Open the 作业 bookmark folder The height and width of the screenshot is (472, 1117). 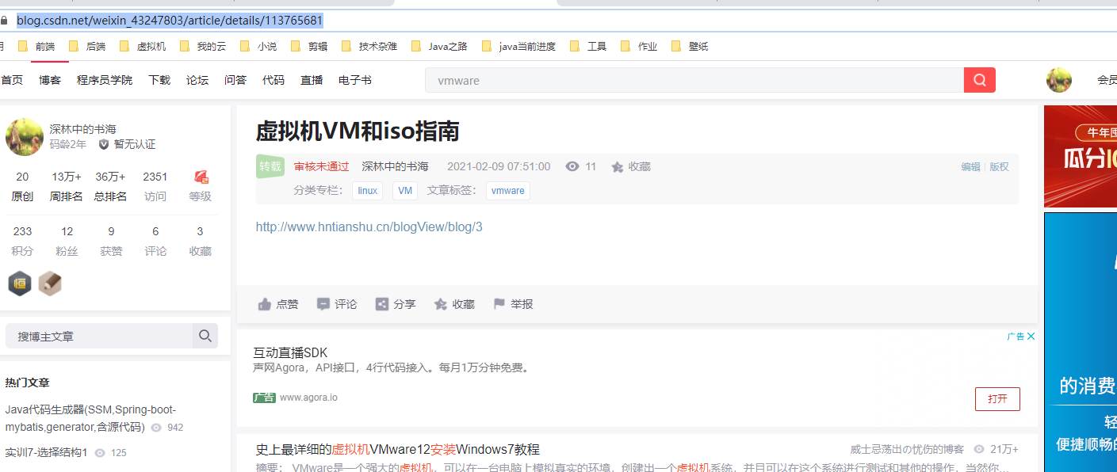point(639,47)
